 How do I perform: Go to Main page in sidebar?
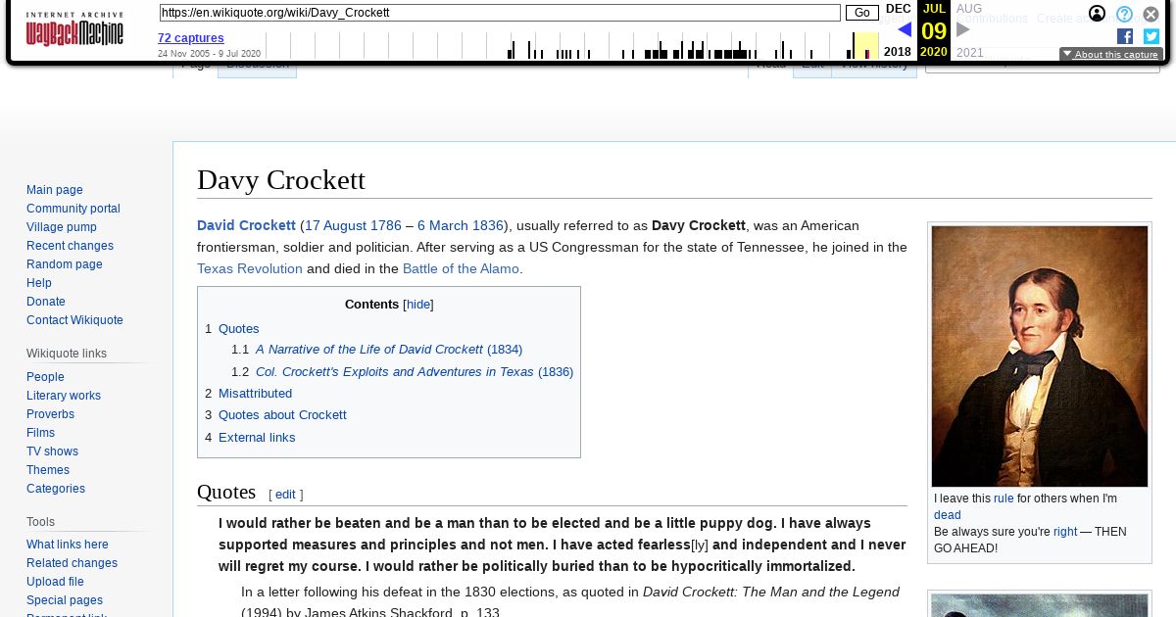[55, 190]
